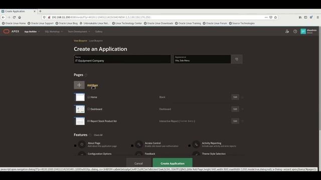Open the Unbreakable Linux Network bookmark
Image resolution: width=321 pixels, height=180 pixels.
(x=94, y=23)
